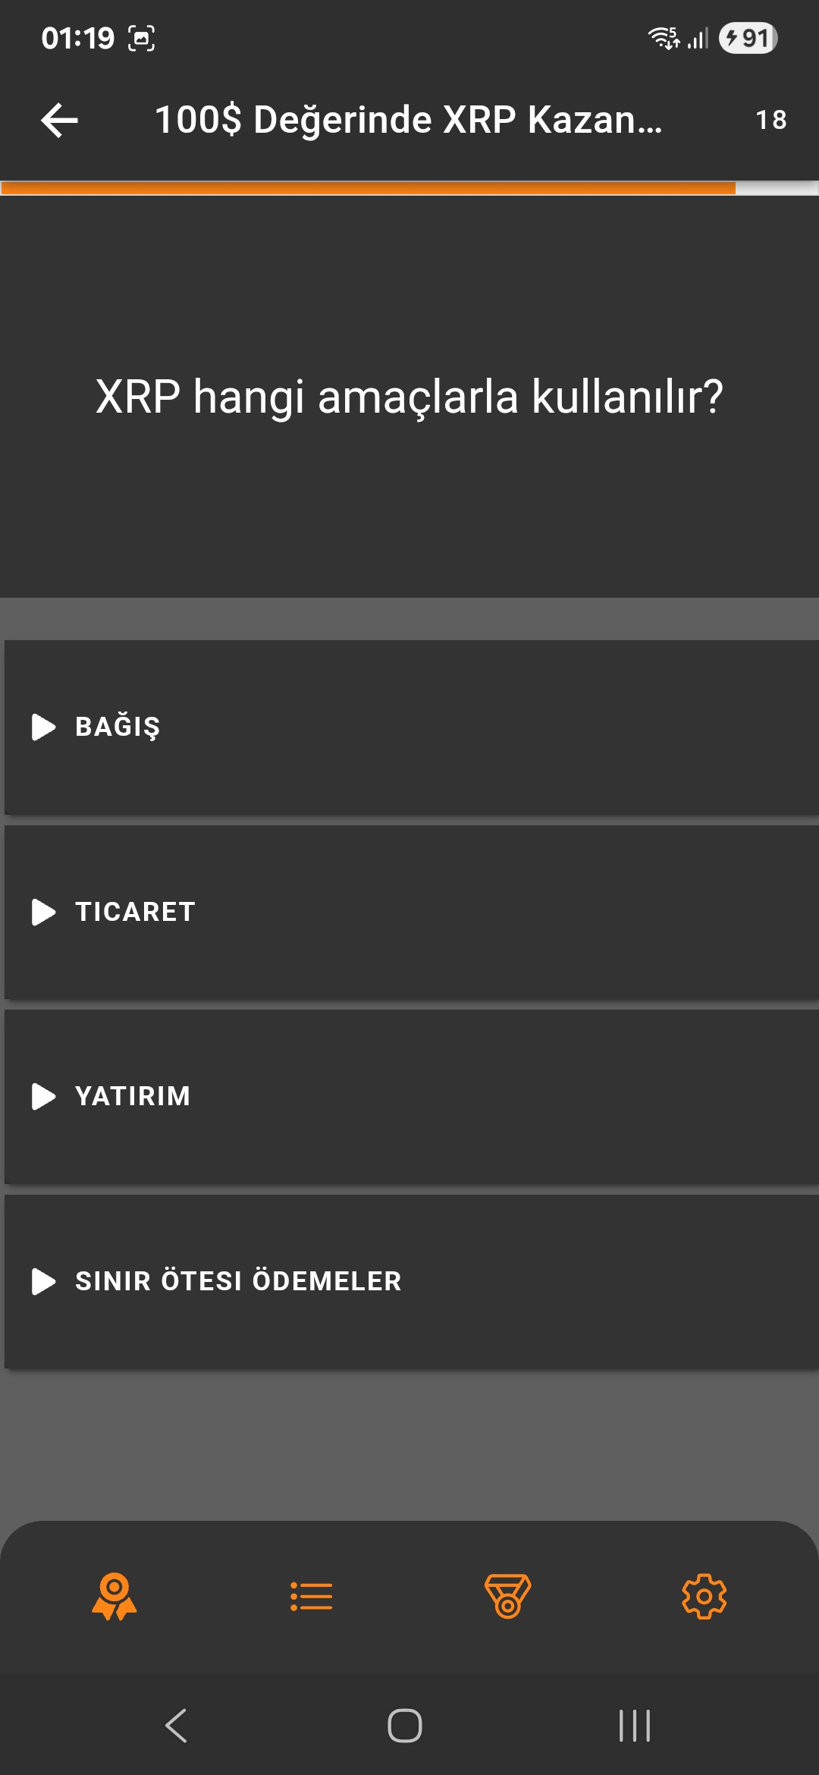The width and height of the screenshot is (819, 1775).
Task: Tap the quiz title in header
Action: pos(409,120)
